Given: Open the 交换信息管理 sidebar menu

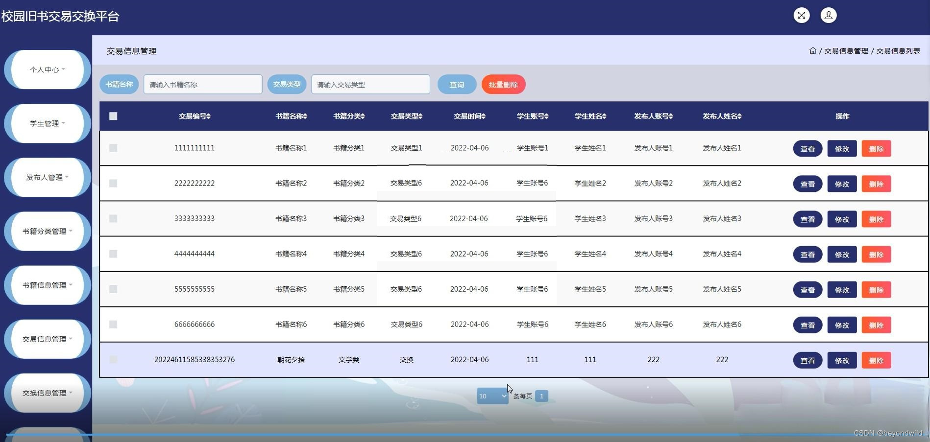Looking at the screenshot, I should pyautogui.click(x=47, y=392).
